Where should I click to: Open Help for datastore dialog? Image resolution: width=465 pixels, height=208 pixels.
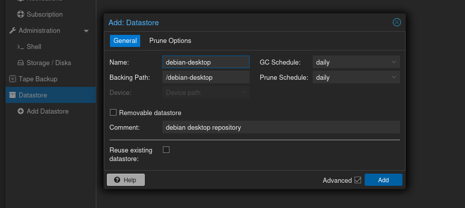tap(126, 180)
